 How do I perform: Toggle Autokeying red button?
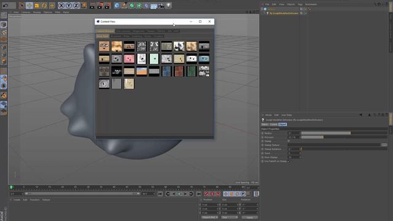[212, 194]
